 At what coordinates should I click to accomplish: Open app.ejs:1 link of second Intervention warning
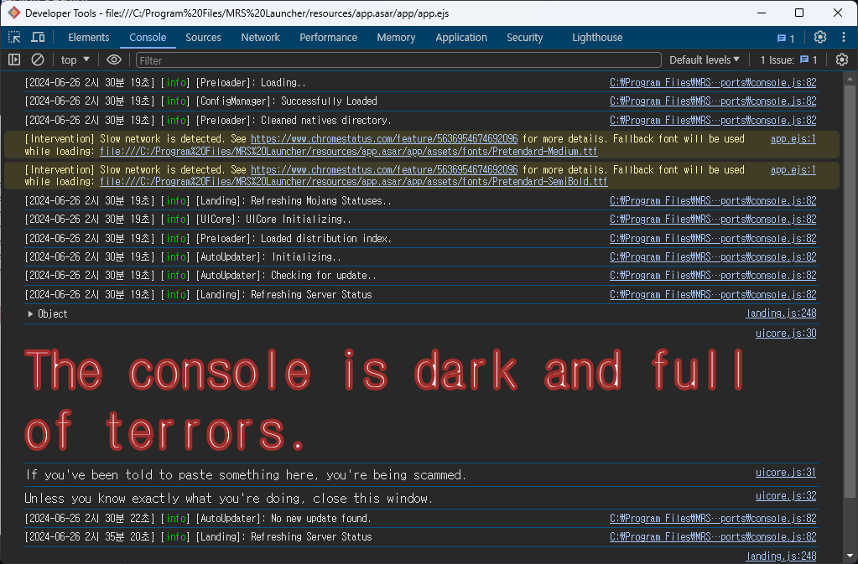tap(793, 170)
